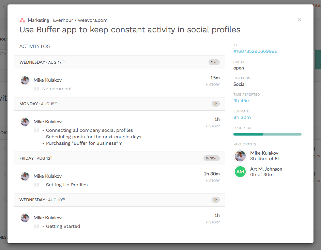Click the Asana logo icon beside Marketing

point(22,20)
